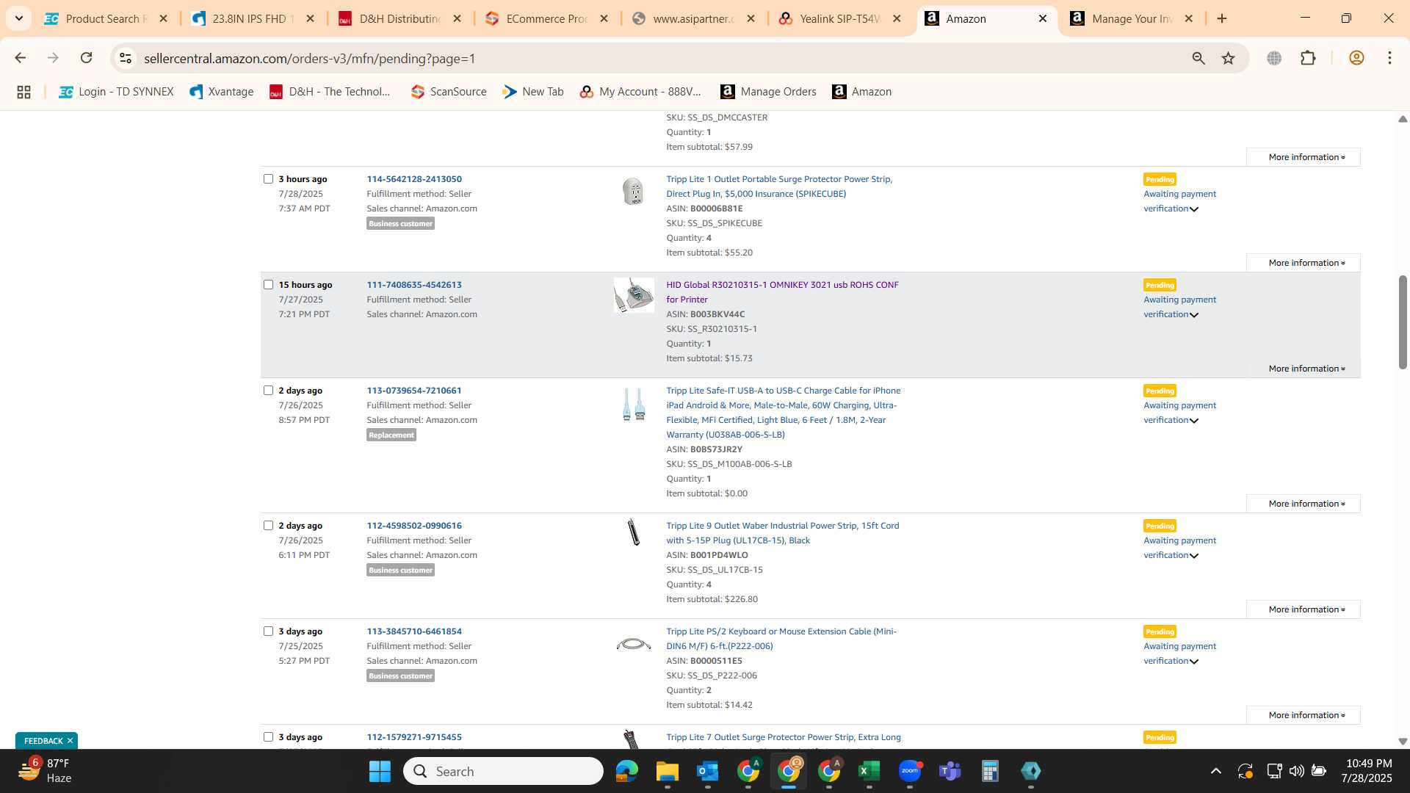Click the scrollbar down arrow
This screenshot has width=1410, height=793.
click(x=1402, y=742)
